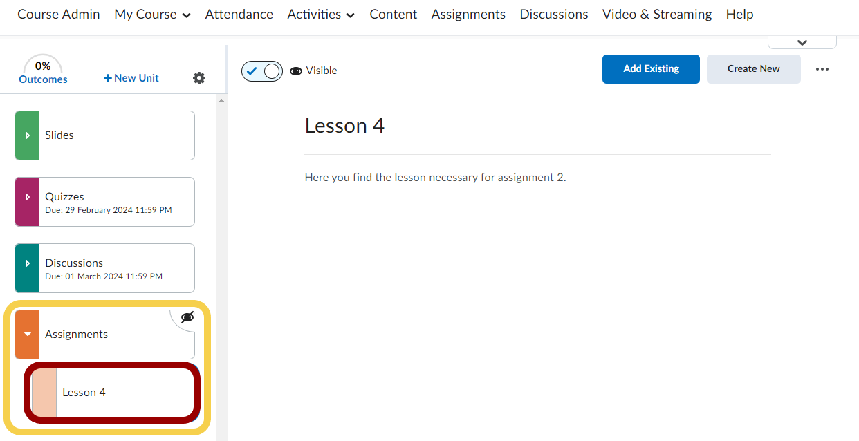The image size is (859, 441).
Task: Toggle the Lesson 4 visibility switch
Action: click(262, 71)
